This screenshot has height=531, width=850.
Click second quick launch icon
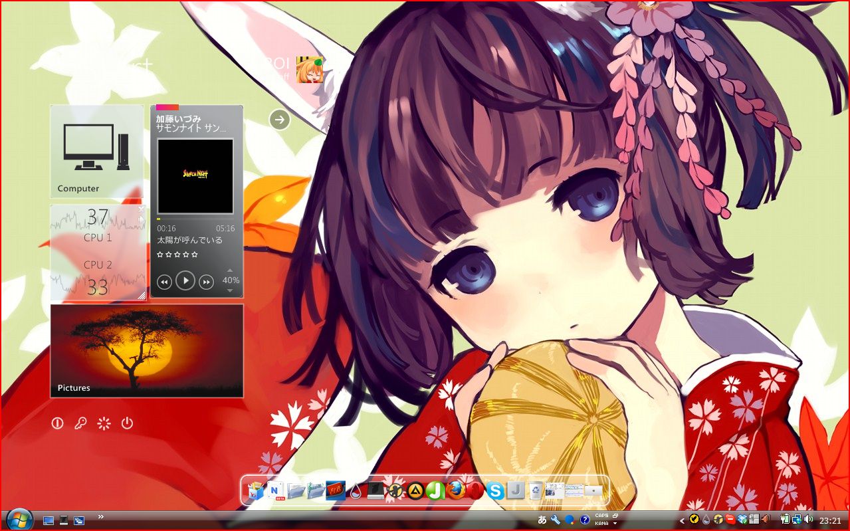pyautogui.click(x=64, y=520)
